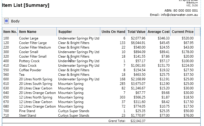The height and width of the screenshot is (126, 204).
Task: Click Mountain Spring supplier in row 610
Action: click(71, 84)
